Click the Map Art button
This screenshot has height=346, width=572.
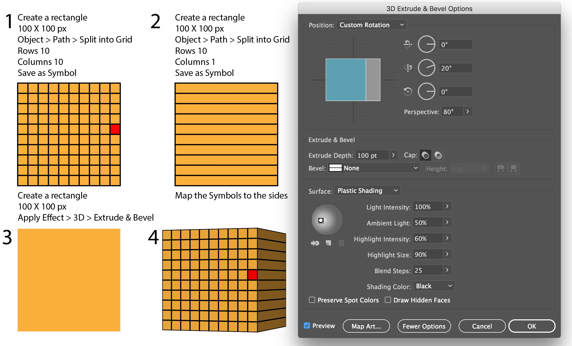click(x=366, y=326)
